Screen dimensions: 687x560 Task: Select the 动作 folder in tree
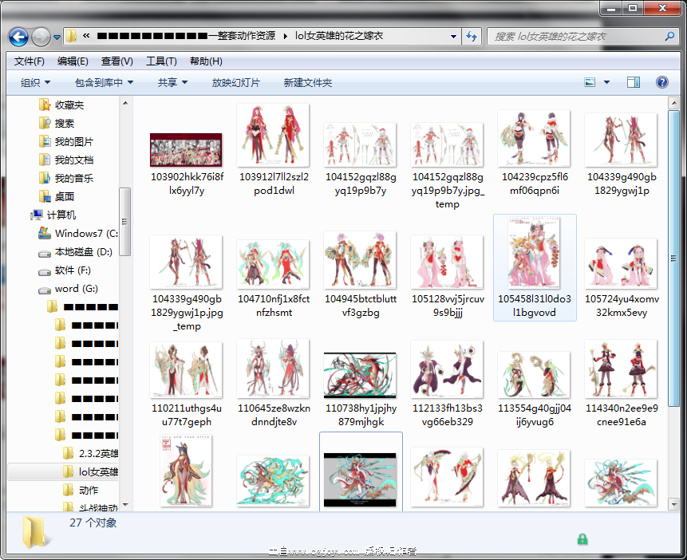[89, 491]
